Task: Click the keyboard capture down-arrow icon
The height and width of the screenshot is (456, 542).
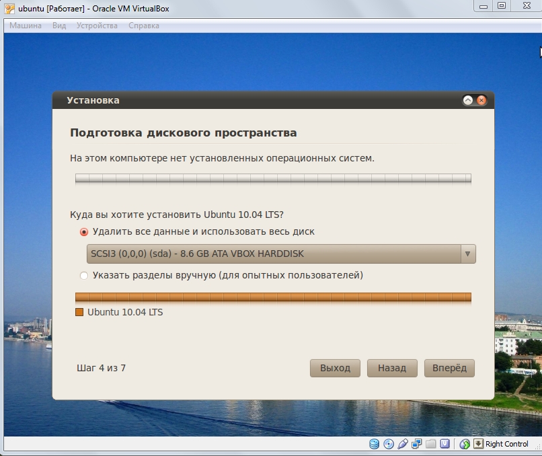Action: pyautogui.click(x=478, y=443)
